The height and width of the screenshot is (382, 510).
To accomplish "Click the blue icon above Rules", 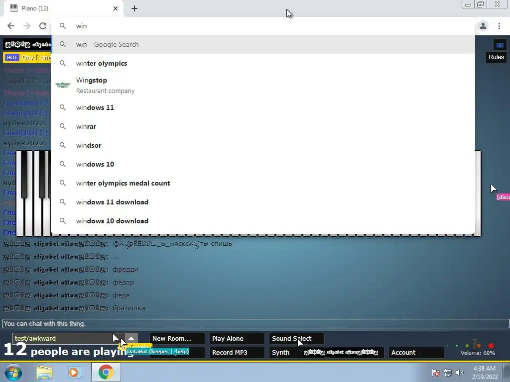I will pyautogui.click(x=500, y=45).
